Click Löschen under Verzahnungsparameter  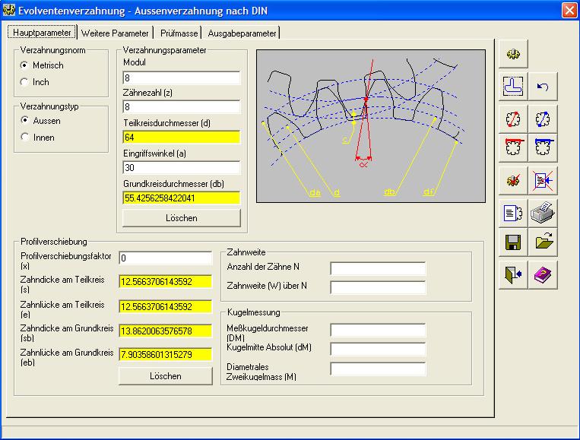click(181, 218)
